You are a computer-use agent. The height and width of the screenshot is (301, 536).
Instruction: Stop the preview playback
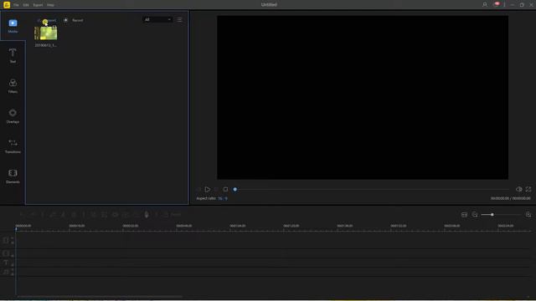click(x=225, y=189)
